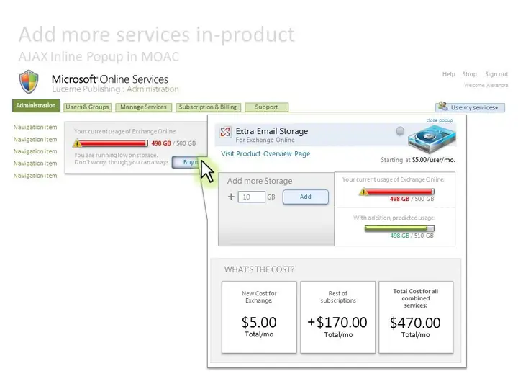Click the 'Starting at $5.00/user/mo.' text
Viewport: 518px width, 389px height.
point(418,160)
